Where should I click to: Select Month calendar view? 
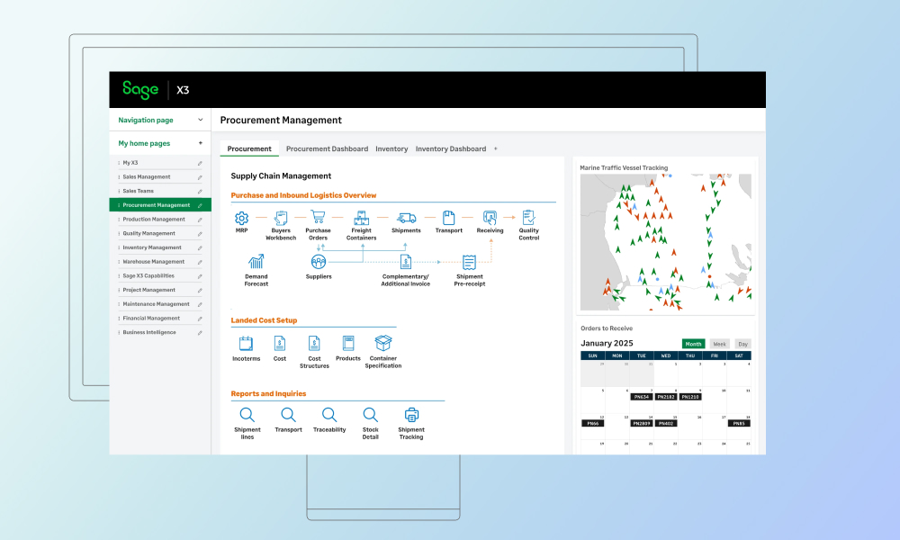coord(693,344)
